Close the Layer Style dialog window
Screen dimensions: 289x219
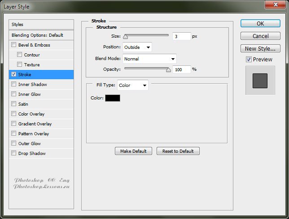point(274,5)
